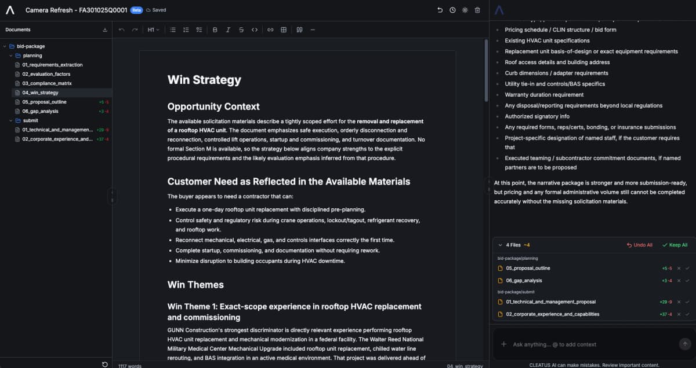Apply italic formatting

[x=228, y=30]
